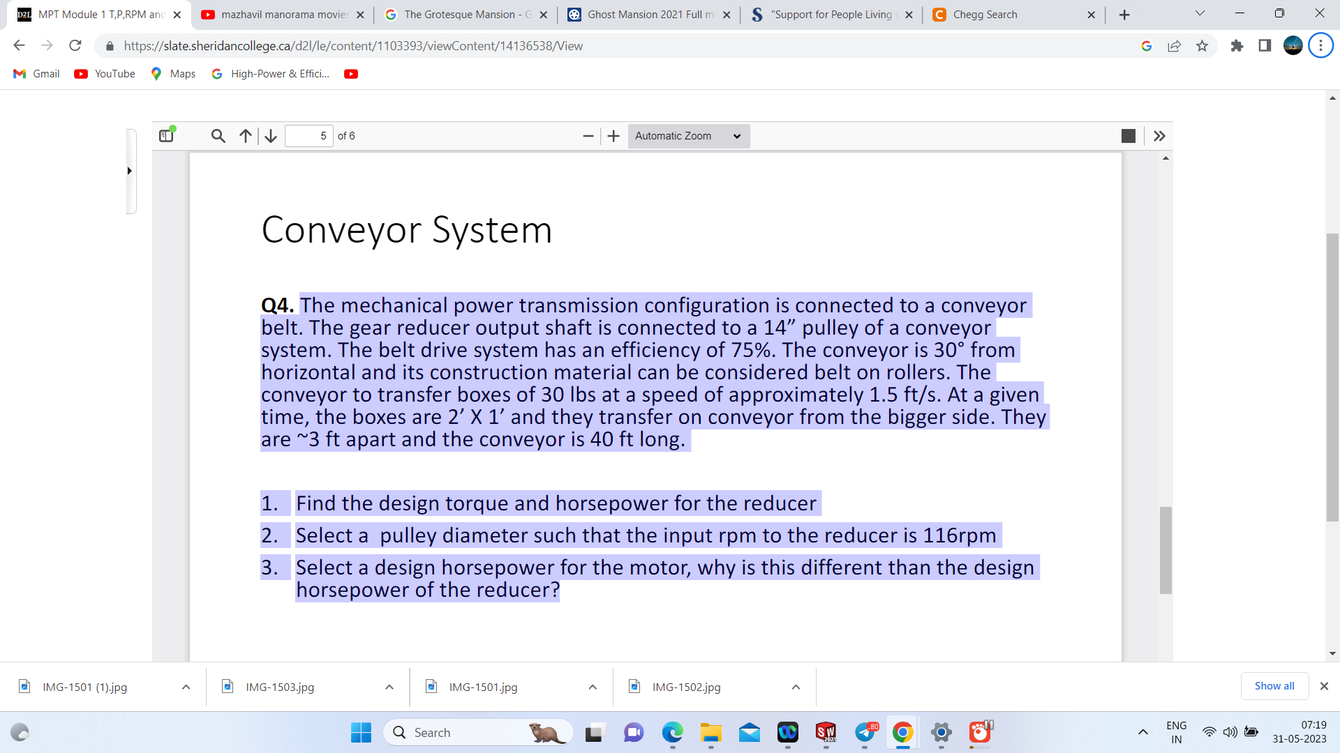The height and width of the screenshot is (753, 1340).
Task: Click Show all downloads button
Action: 1274,686
